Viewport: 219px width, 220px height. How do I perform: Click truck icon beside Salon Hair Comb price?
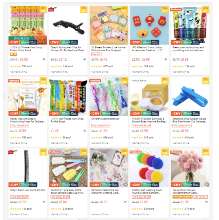click(44, 202)
